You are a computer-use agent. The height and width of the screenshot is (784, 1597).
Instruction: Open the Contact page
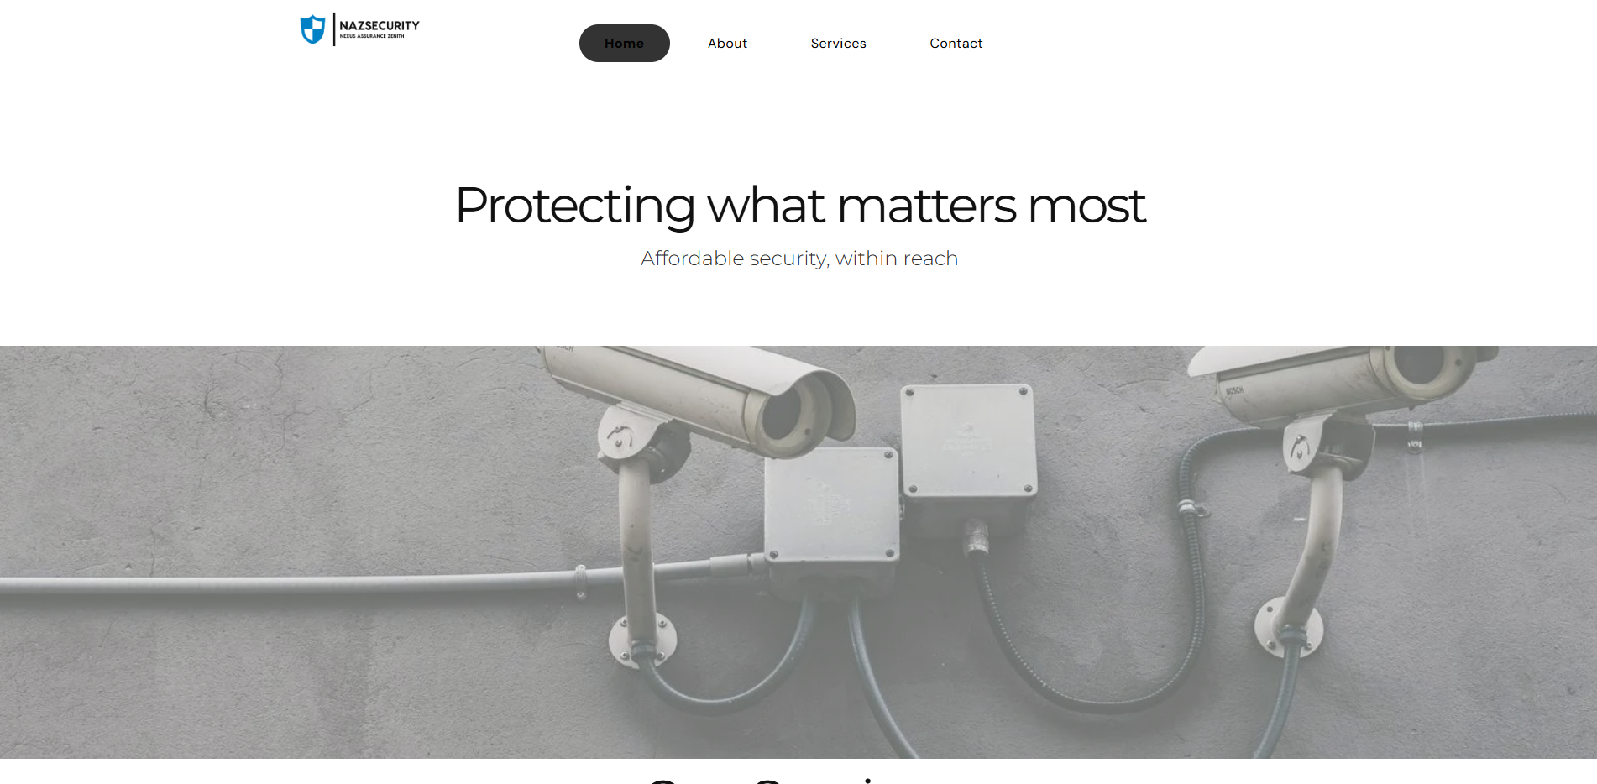click(956, 43)
